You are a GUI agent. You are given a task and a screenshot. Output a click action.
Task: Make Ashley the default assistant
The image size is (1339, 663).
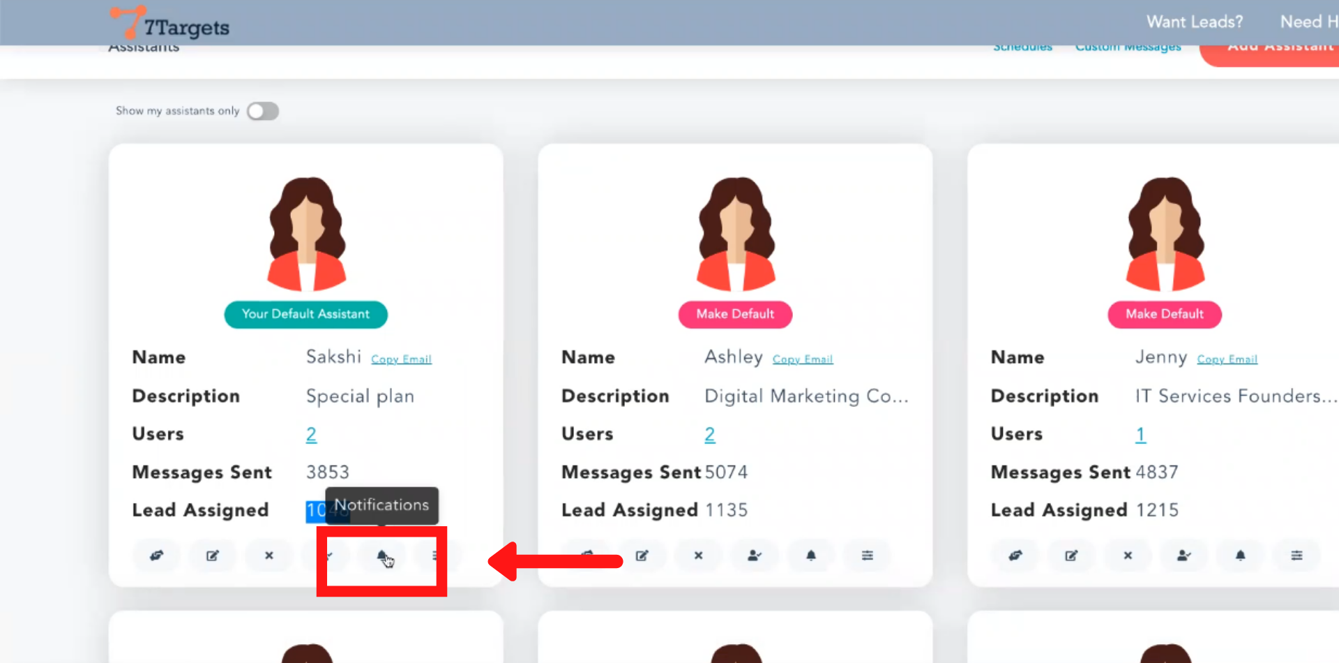[735, 314]
